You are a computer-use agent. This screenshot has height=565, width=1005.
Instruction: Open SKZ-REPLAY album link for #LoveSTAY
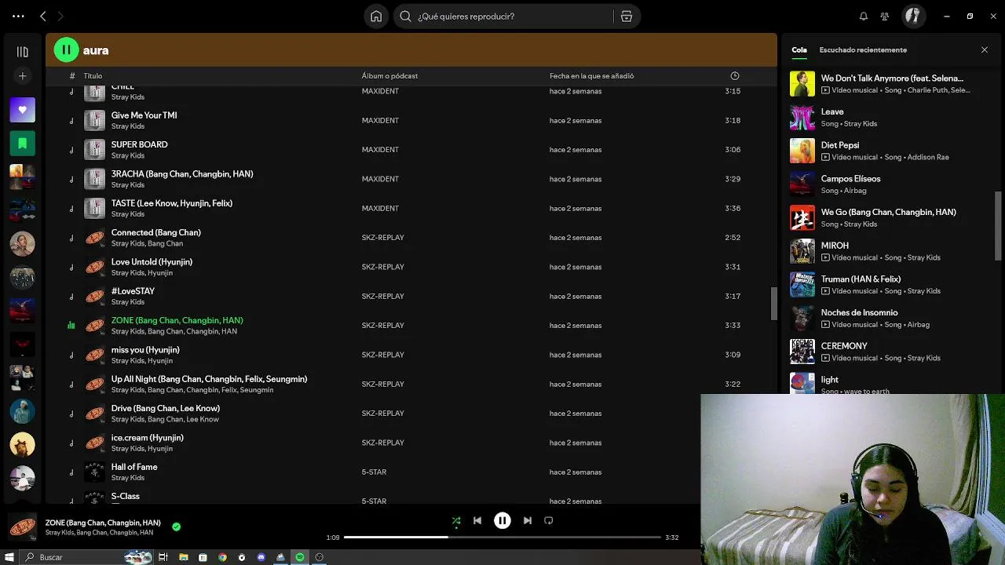[382, 296]
